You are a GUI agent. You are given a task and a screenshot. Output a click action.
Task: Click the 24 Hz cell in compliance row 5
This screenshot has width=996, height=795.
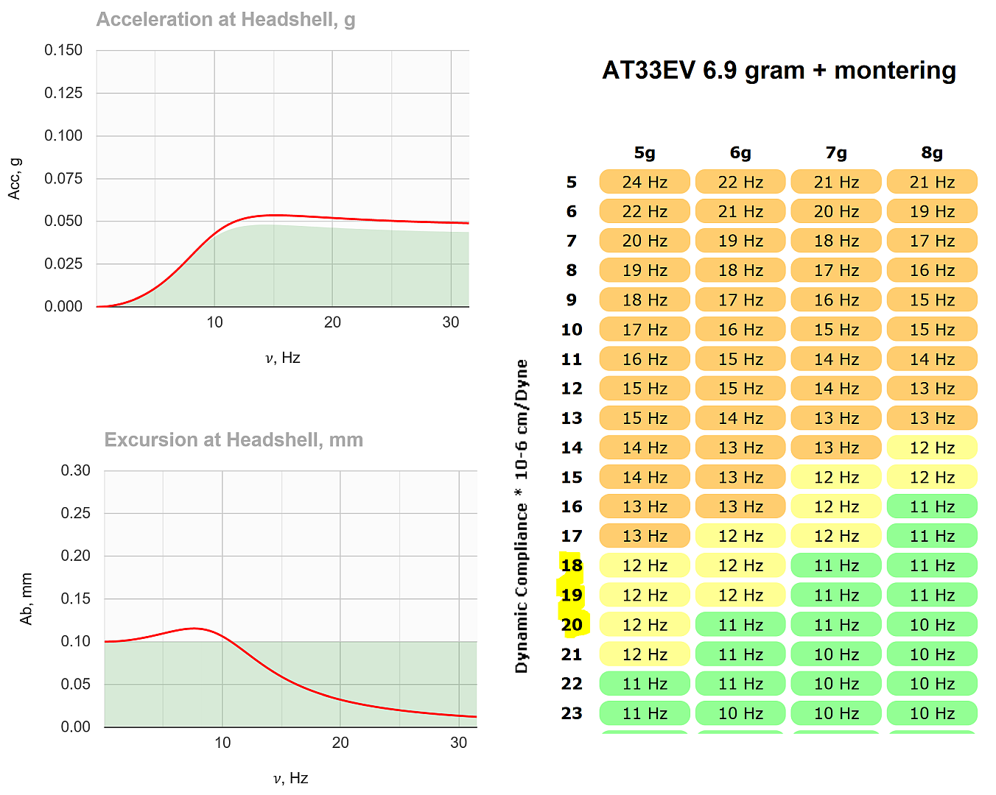pos(645,182)
